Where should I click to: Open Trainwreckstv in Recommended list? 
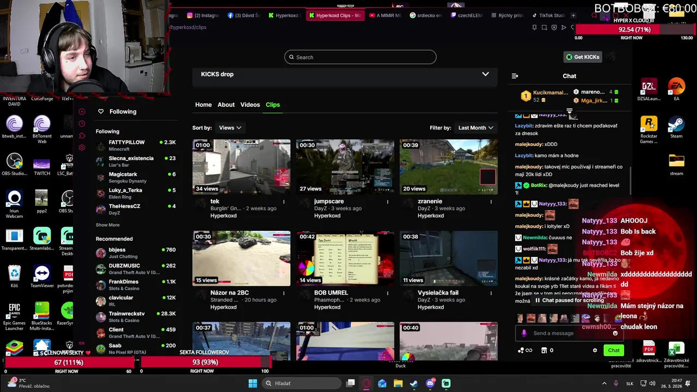pyautogui.click(x=136, y=317)
